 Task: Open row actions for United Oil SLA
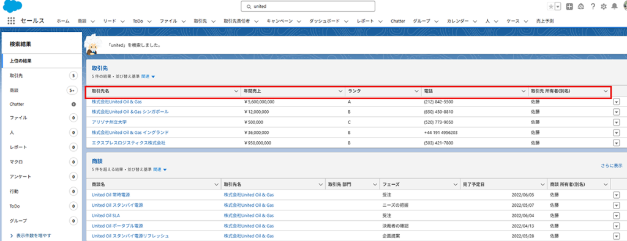tap(616, 216)
